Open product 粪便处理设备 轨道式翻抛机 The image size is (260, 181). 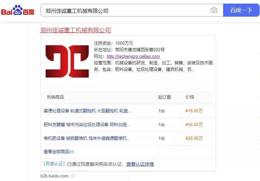pos(87,111)
